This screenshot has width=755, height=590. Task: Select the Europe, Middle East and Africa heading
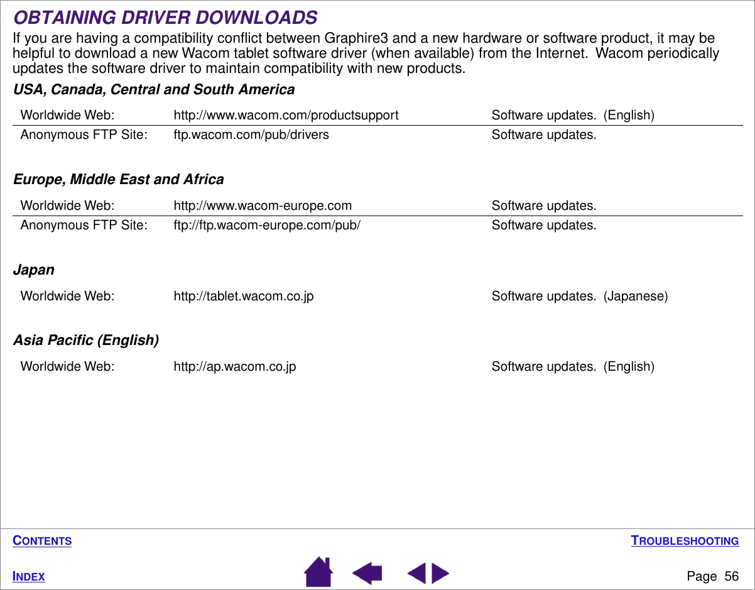coord(119,180)
